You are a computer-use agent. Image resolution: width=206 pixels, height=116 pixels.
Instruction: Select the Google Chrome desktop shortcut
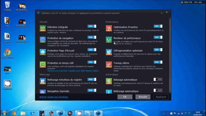[x=7, y=53]
